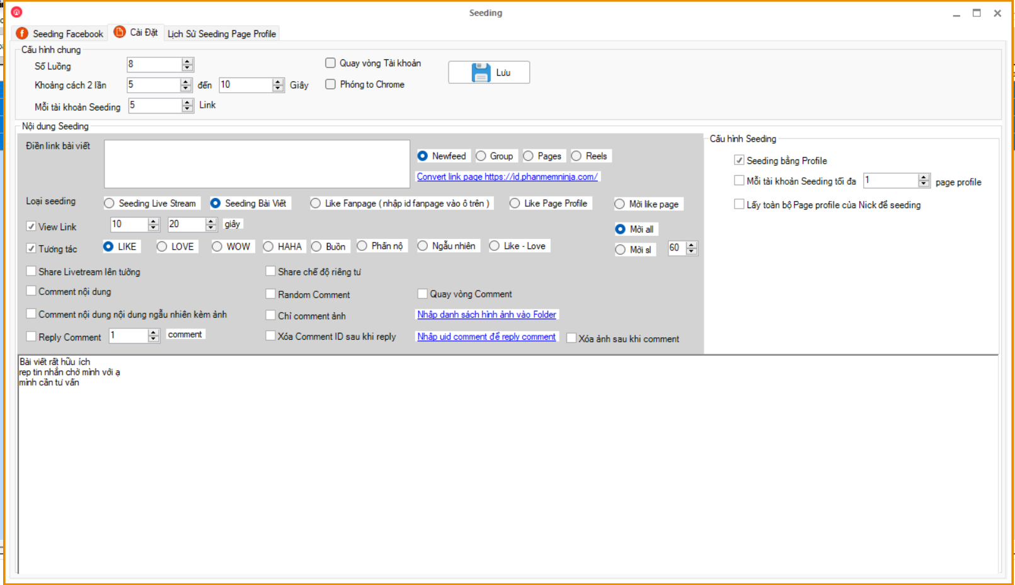Open Convert link page hyperlink
1015x585 pixels.
click(x=507, y=177)
